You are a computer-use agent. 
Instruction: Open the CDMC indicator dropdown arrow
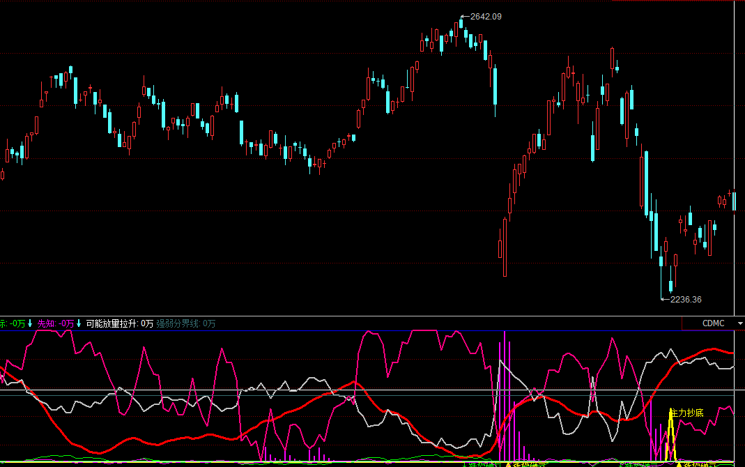pos(740,323)
